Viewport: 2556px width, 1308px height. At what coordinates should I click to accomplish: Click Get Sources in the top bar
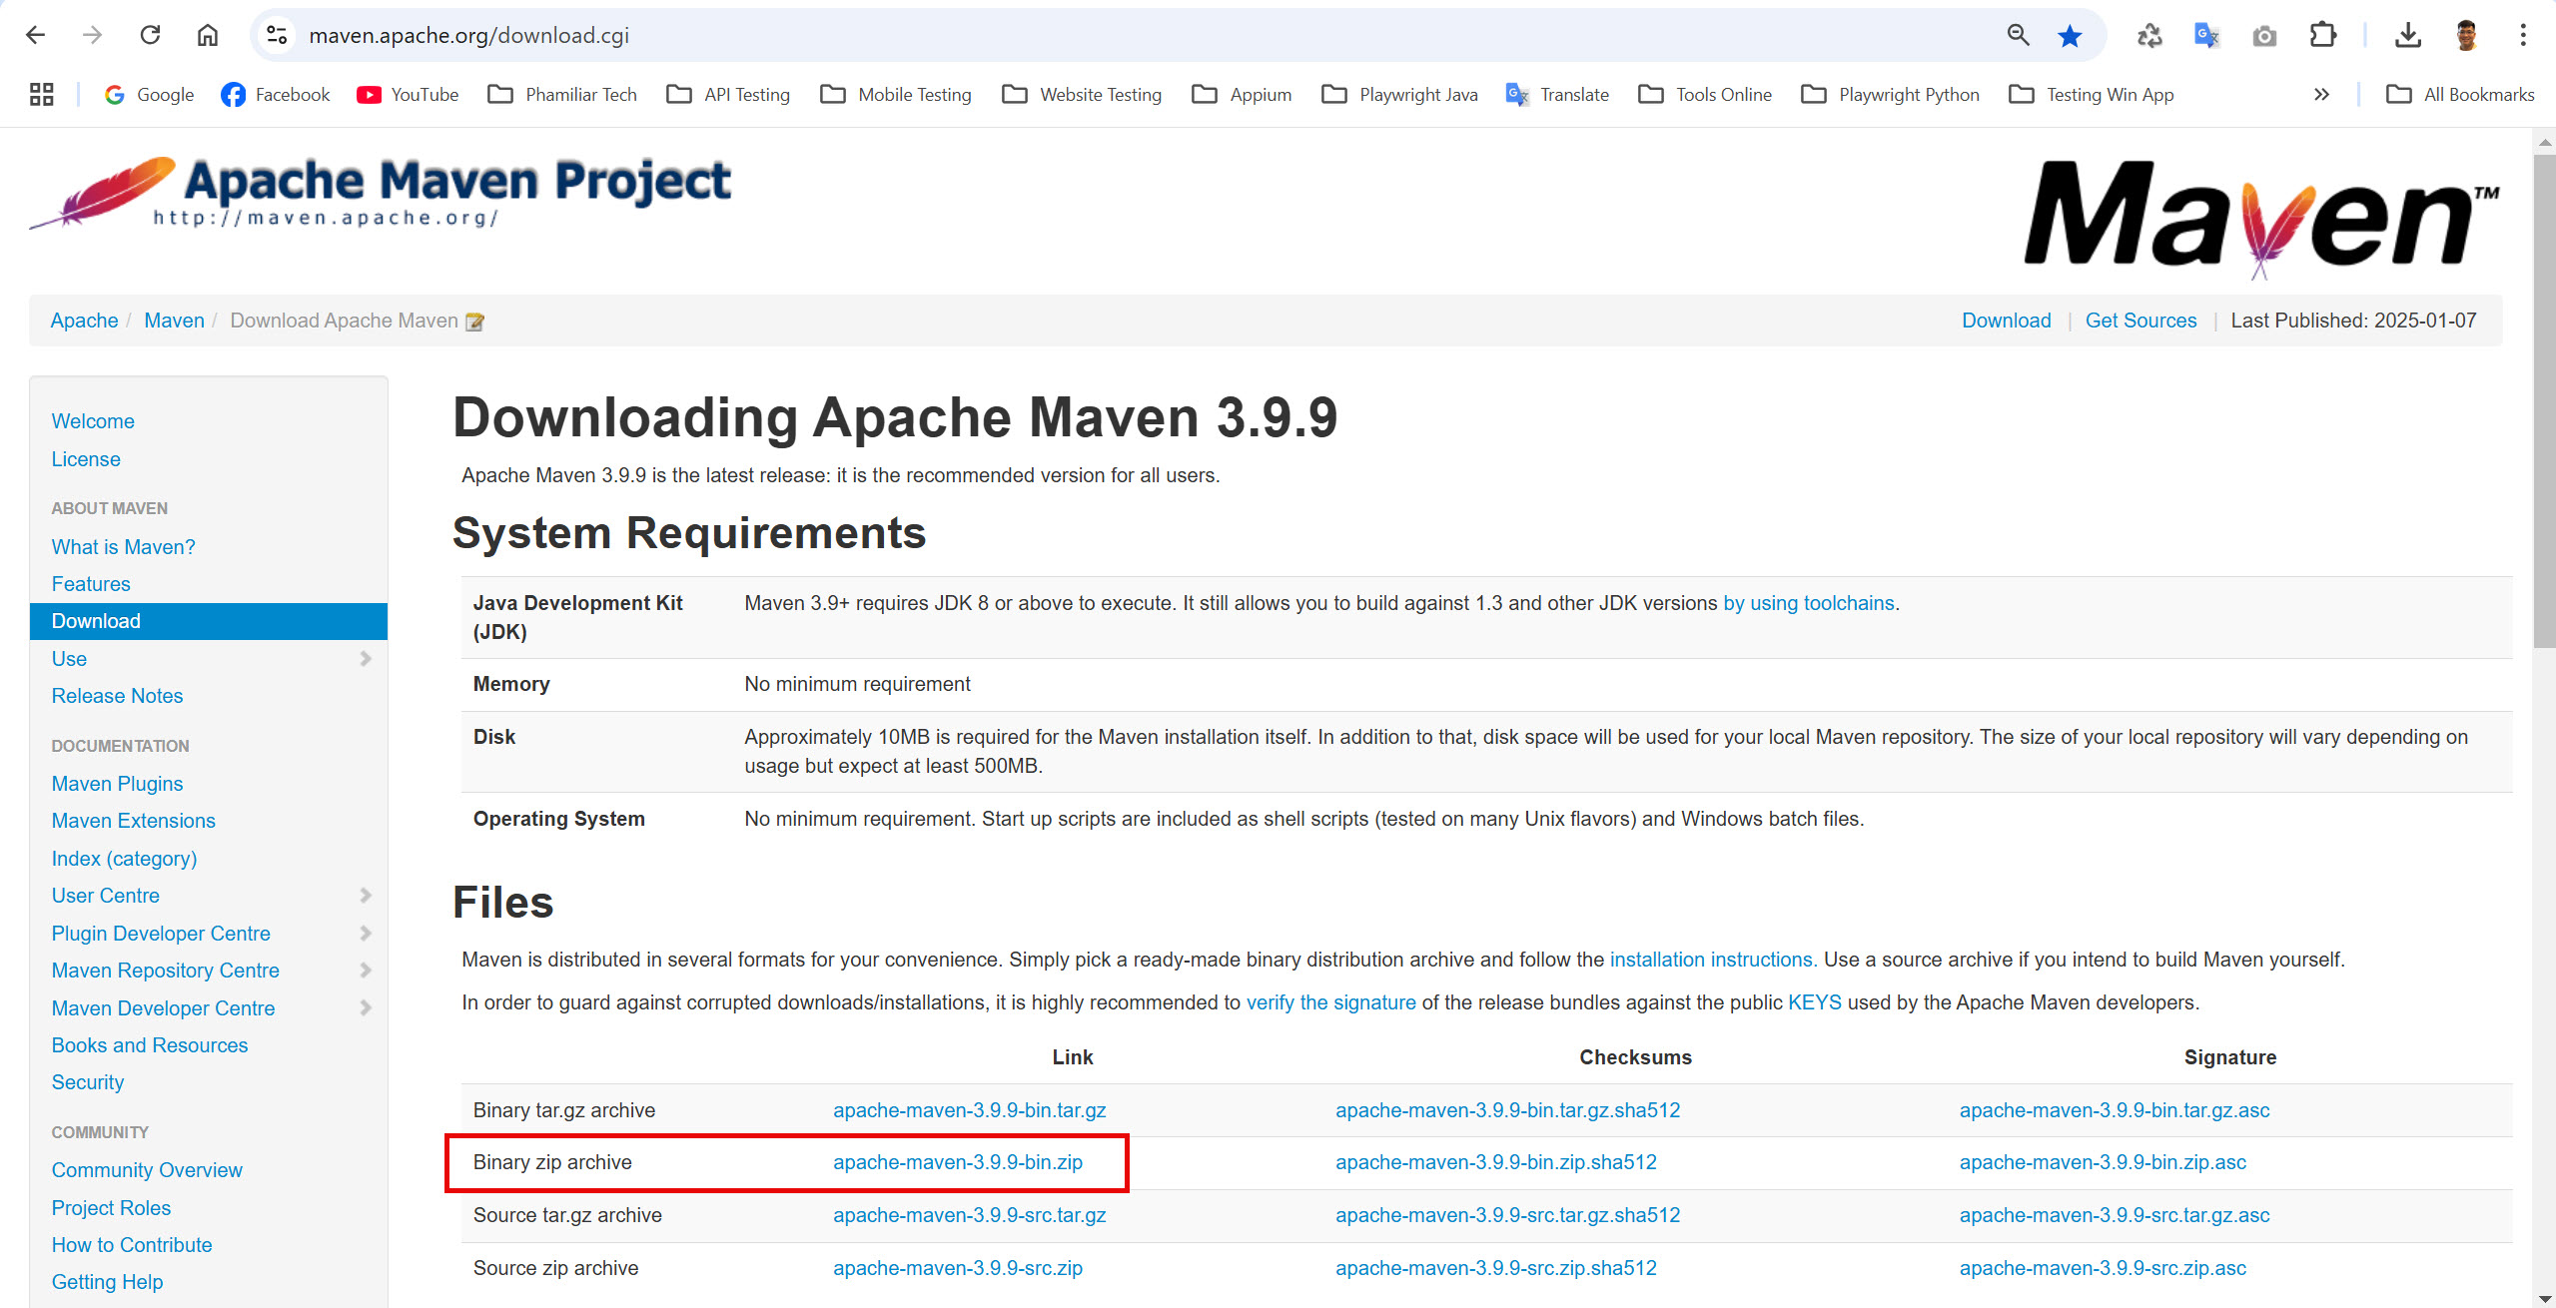pyautogui.click(x=2140, y=321)
